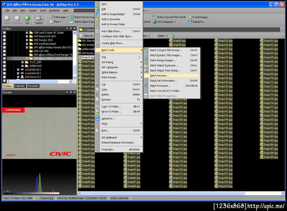Click the Cut scissors icon in context menu
287x211 pixels.
[x=97, y=84]
